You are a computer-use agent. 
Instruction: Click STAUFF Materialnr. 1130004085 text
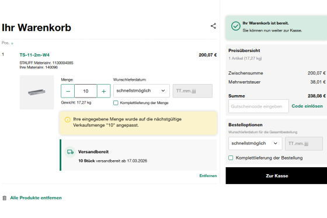click(46, 63)
